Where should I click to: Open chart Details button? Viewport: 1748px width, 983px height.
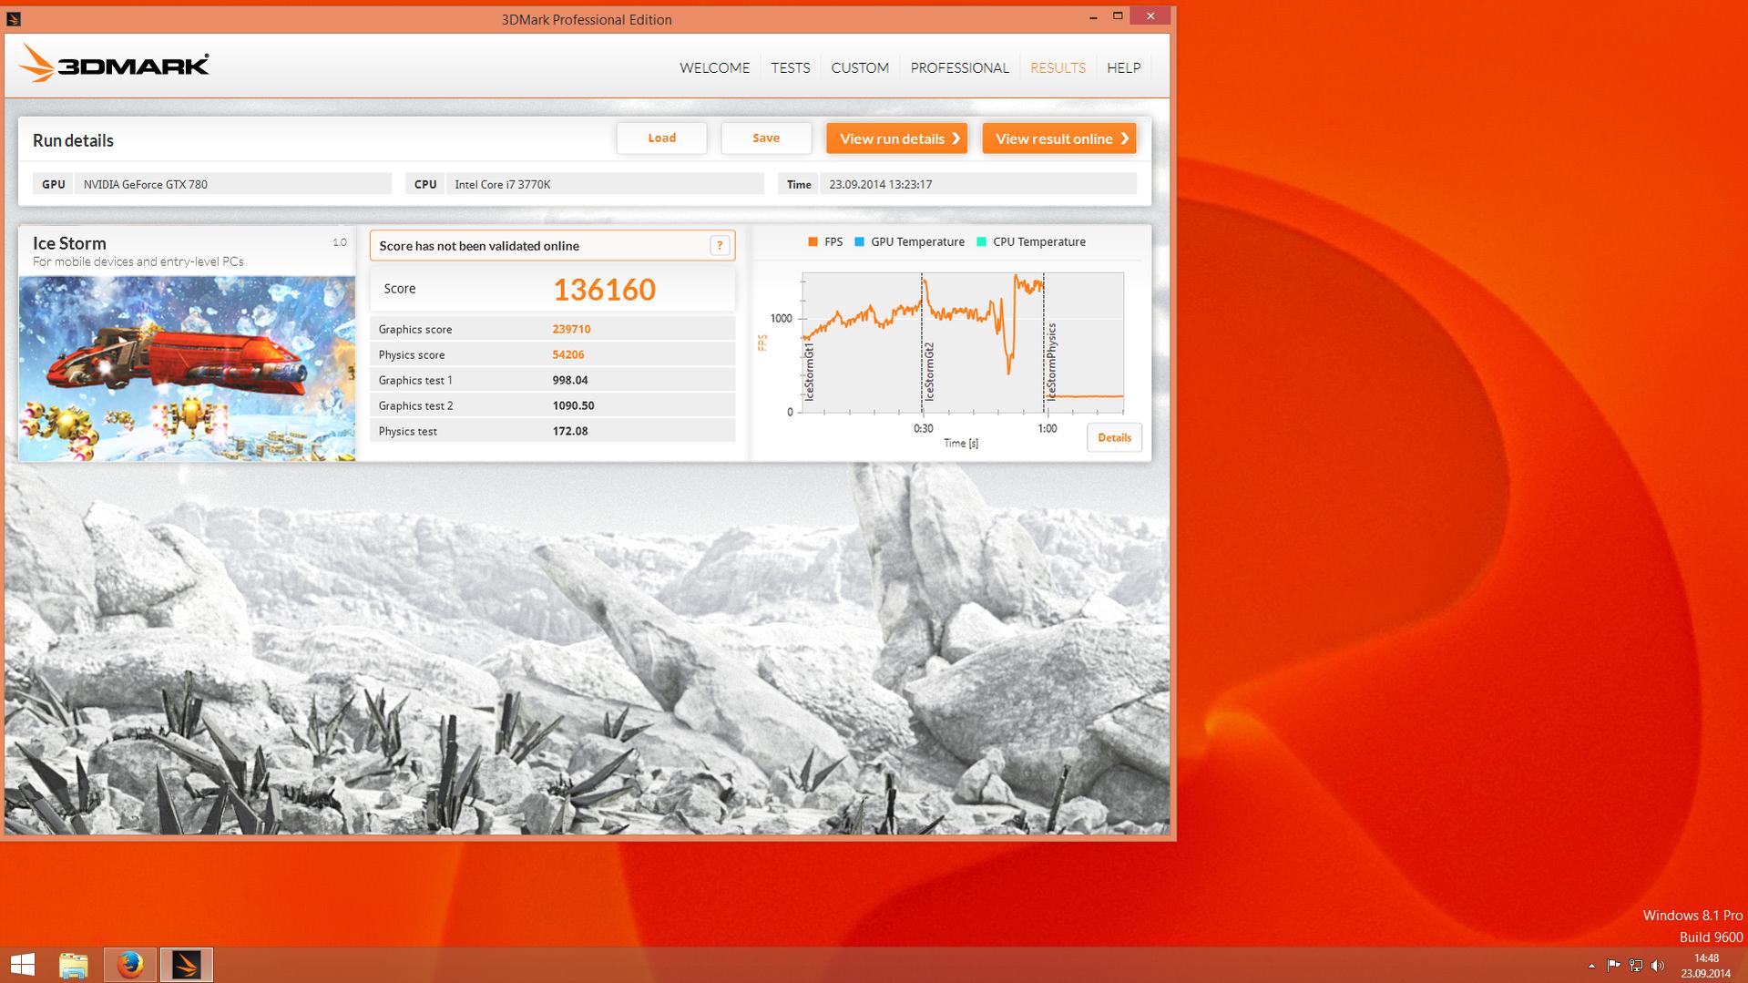1114,437
